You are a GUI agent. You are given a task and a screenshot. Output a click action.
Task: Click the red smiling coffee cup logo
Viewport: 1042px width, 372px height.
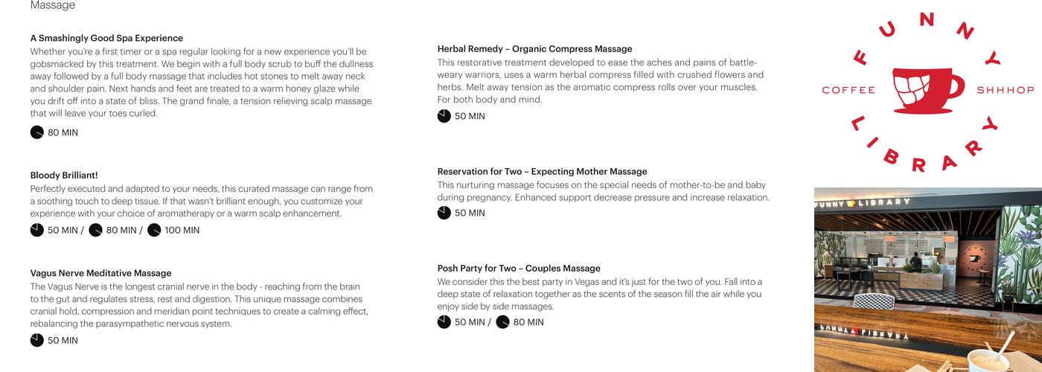927,90
